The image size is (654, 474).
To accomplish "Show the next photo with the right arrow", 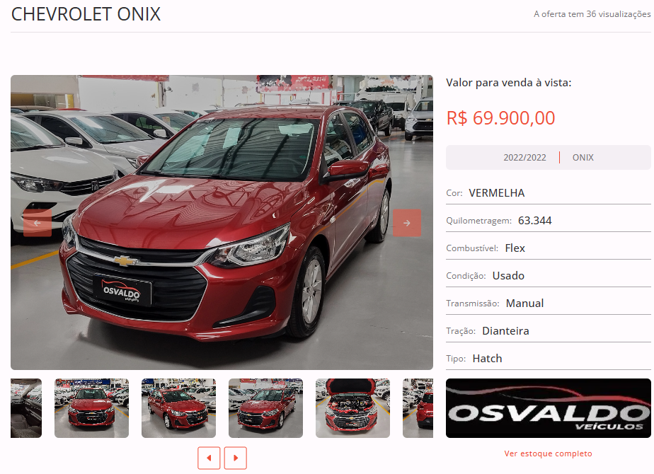I will pos(407,223).
